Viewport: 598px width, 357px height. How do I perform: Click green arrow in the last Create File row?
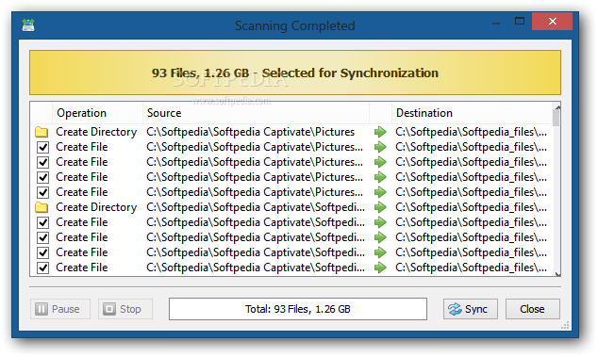(380, 268)
